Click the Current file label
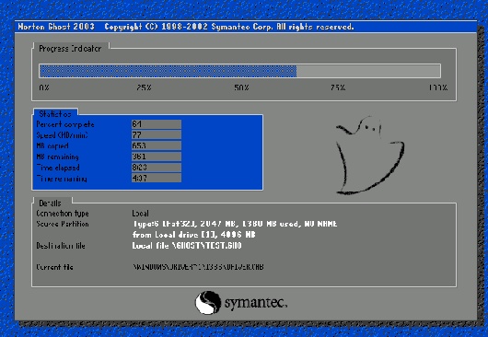The width and height of the screenshot is (488, 337). (54, 267)
